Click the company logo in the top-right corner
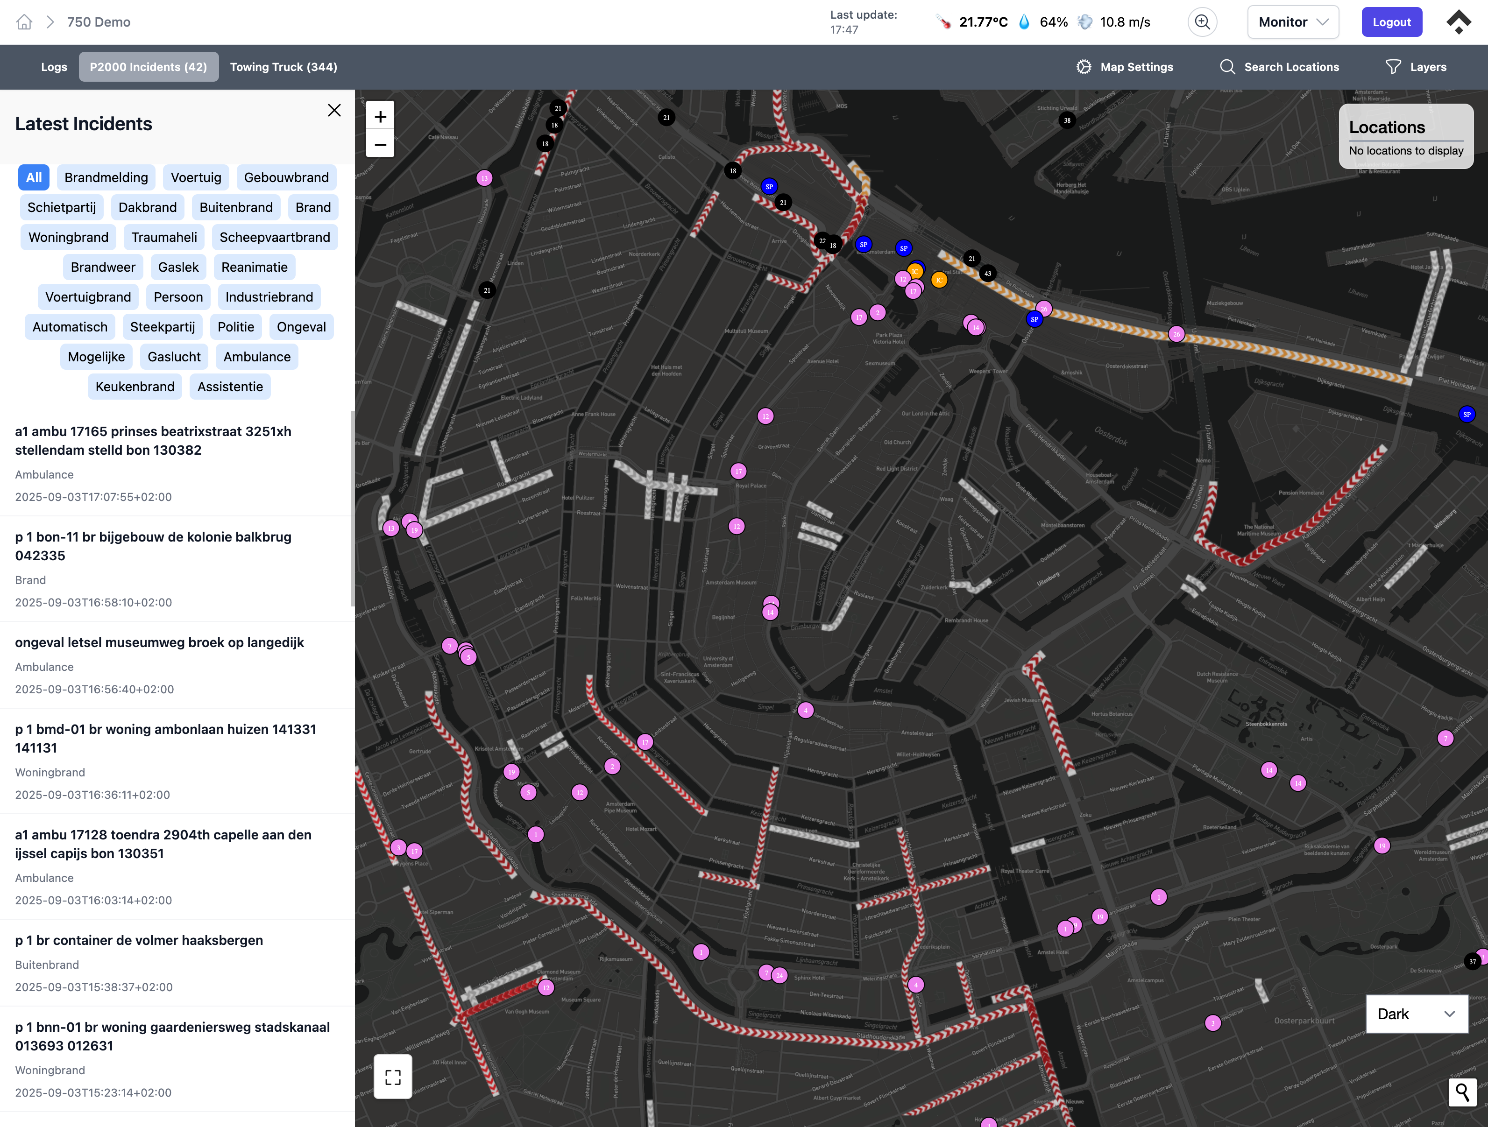Image resolution: width=1488 pixels, height=1127 pixels. (x=1459, y=21)
